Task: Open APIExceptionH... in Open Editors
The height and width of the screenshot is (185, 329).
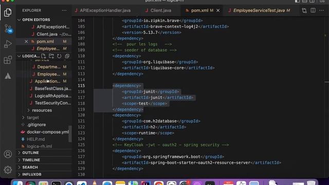Action: [53, 27]
